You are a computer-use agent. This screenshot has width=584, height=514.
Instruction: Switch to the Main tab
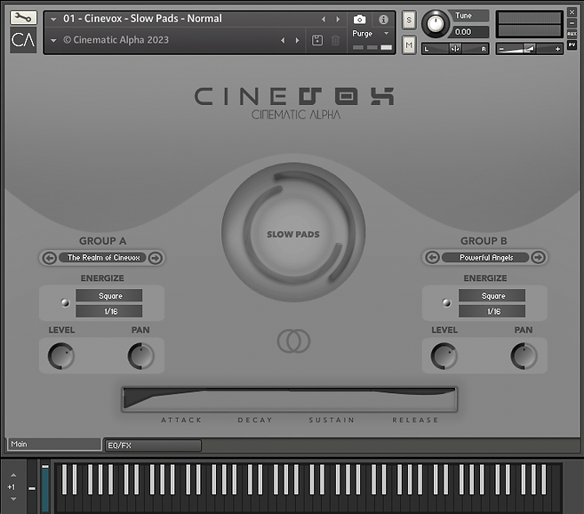pyautogui.click(x=53, y=444)
